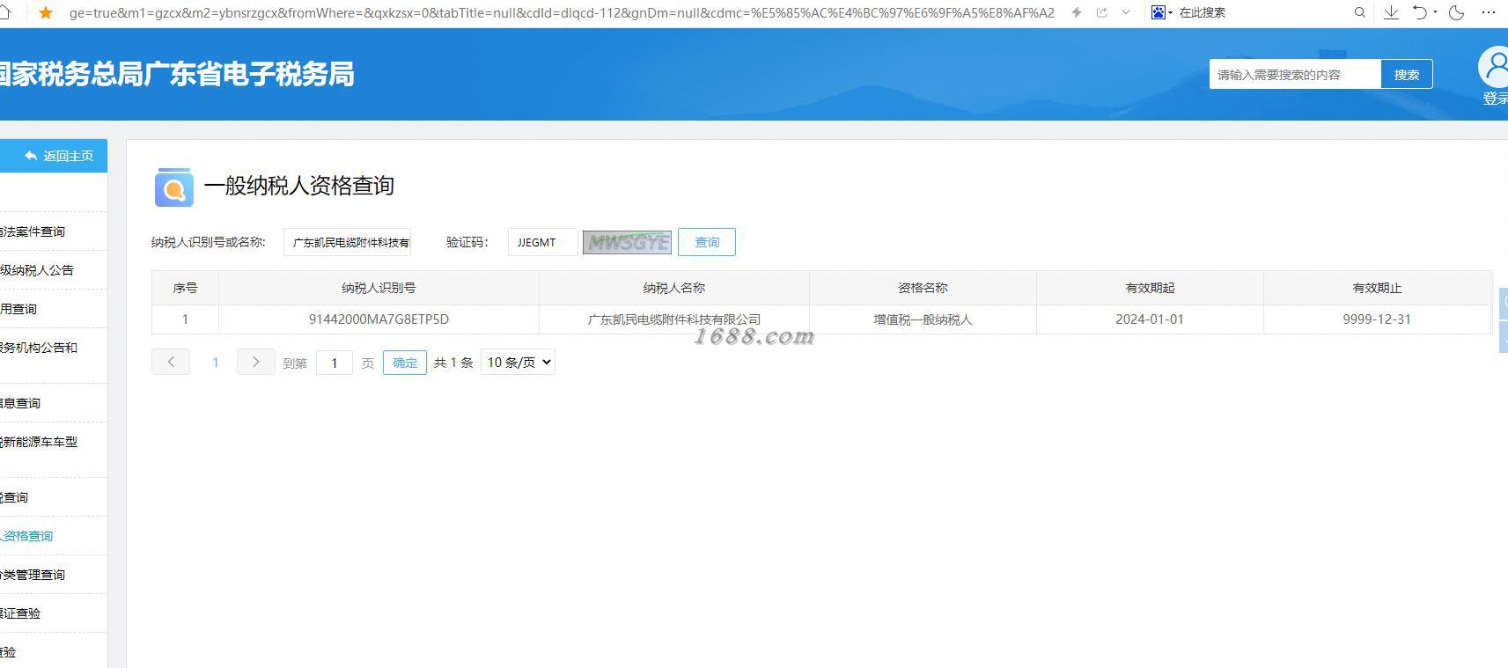Click the 序号 column header
The width and height of the screenshot is (1508, 668).
pyautogui.click(x=185, y=288)
